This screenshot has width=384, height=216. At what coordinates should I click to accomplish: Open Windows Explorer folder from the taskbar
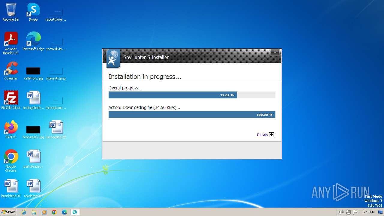(x=34, y=212)
